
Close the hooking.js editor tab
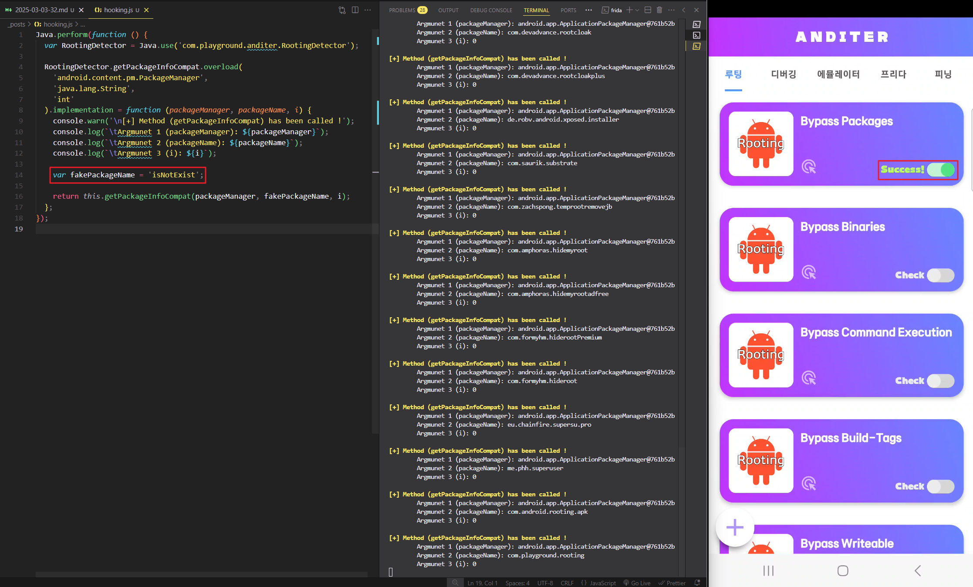(x=146, y=10)
